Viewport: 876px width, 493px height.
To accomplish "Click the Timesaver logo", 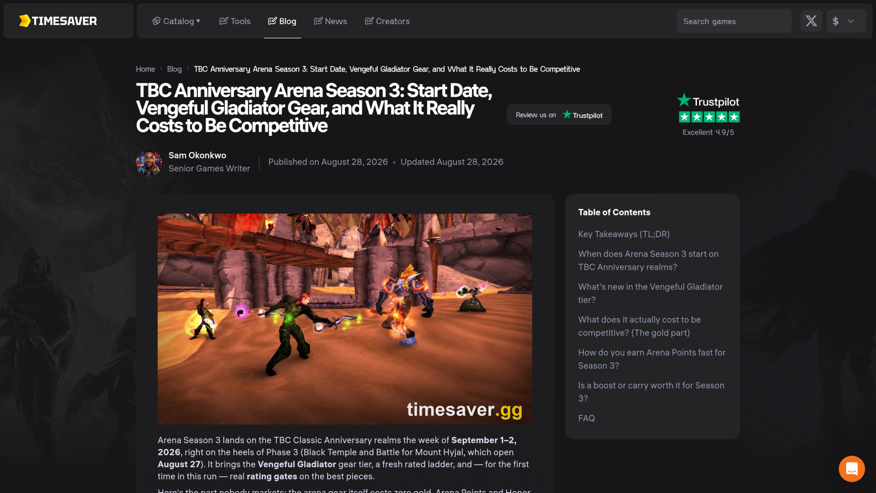I will click(58, 21).
